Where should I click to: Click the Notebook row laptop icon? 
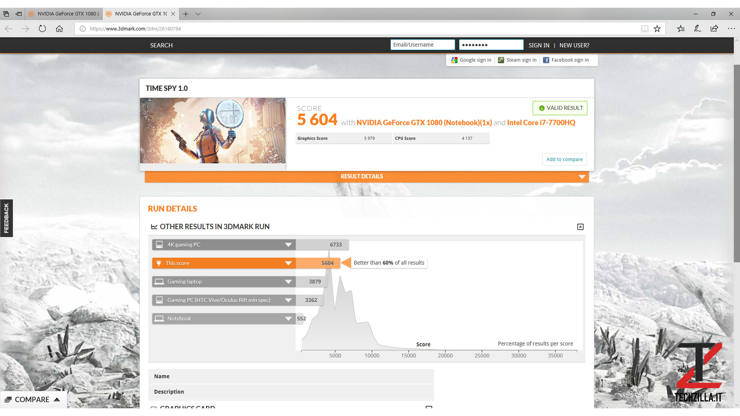click(159, 319)
